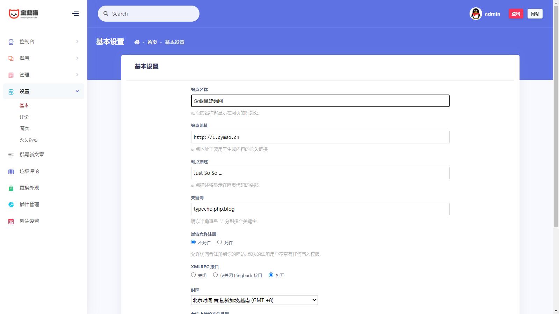The width and height of the screenshot is (559, 314).
Task: Click the 企业猫 logo
Action: 23,14
